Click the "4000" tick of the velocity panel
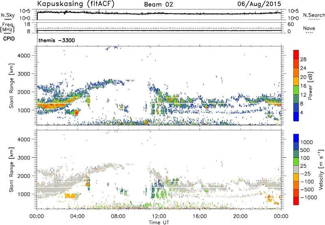 pyautogui.click(x=24, y=139)
